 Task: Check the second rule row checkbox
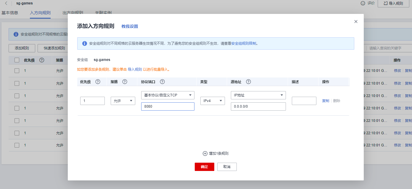click(x=17, y=83)
